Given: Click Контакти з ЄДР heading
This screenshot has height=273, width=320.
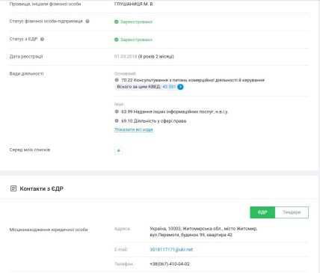Looking at the screenshot, I should tap(41, 188).
